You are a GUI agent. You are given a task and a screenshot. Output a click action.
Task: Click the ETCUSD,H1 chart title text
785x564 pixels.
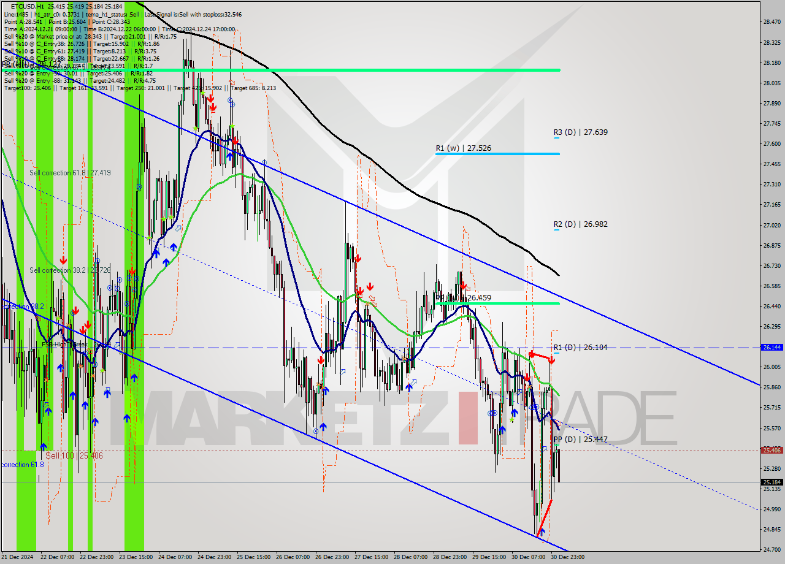27,7
